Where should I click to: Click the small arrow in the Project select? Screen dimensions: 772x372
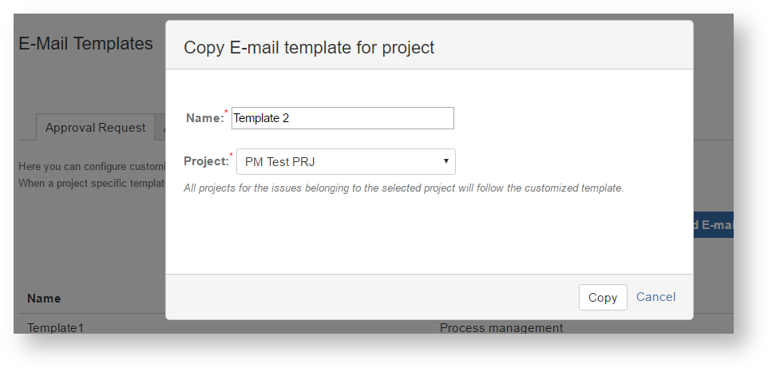pos(446,162)
